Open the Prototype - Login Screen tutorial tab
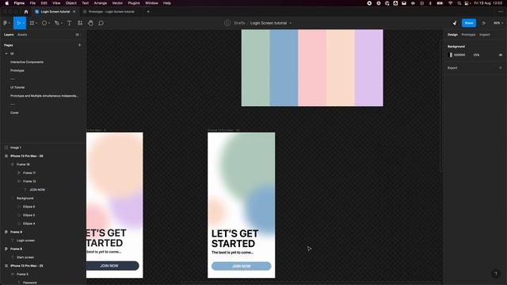The height and width of the screenshot is (285, 507). pos(112,12)
